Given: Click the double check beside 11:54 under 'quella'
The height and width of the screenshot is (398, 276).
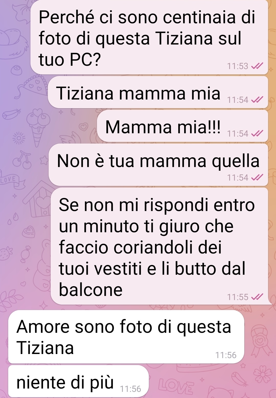Looking at the screenshot, I should [257, 177].
